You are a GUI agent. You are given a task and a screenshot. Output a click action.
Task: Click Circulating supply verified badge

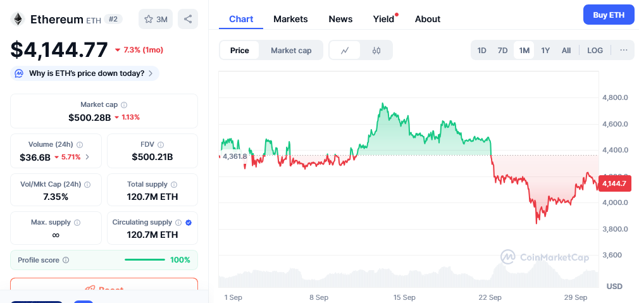pyautogui.click(x=189, y=223)
